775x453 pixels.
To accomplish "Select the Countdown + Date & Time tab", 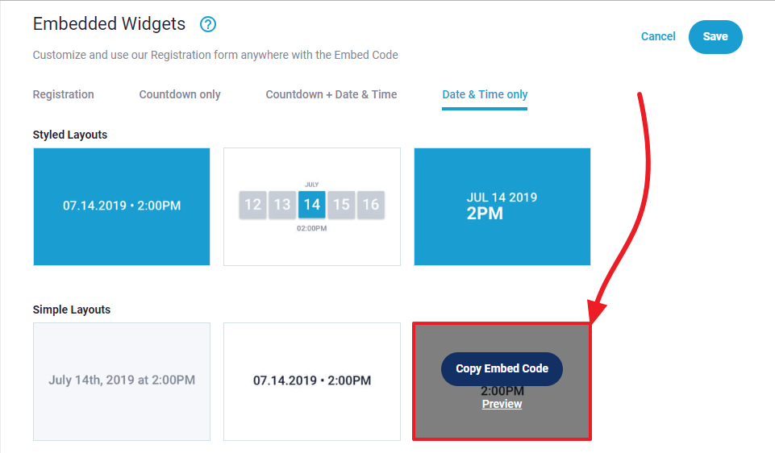I will pos(331,94).
